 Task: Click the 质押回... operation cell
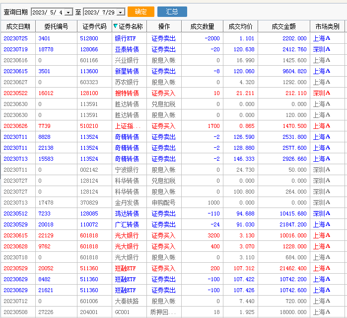click(x=163, y=312)
